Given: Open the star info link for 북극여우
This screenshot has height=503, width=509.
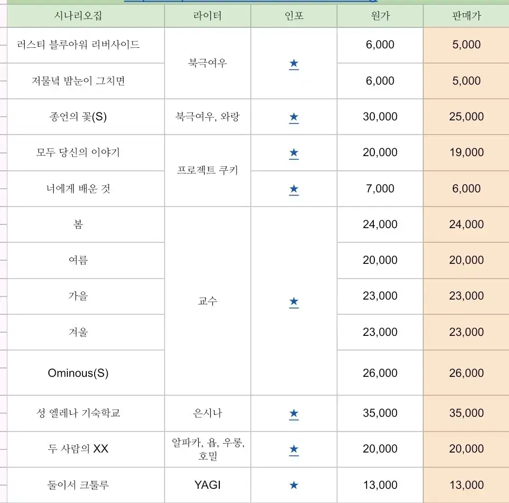Looking at the screenshot, I should tap(294, 64).
